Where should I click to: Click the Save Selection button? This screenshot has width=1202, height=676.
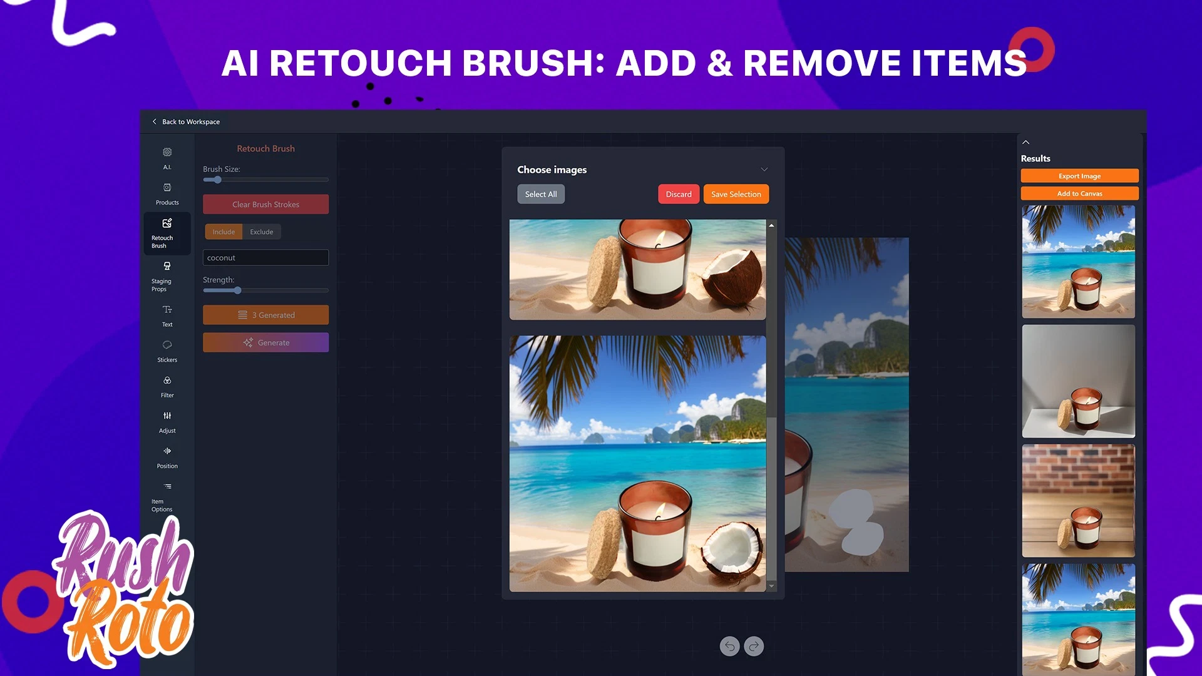pos(736,194)
